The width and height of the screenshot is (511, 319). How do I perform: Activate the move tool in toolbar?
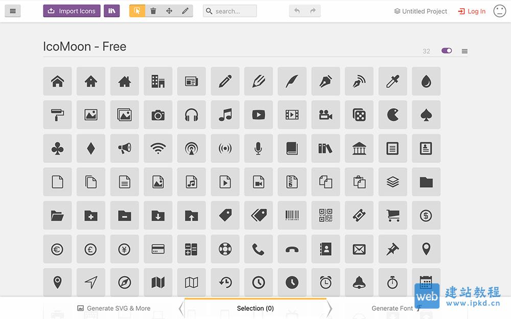[169, 11]
